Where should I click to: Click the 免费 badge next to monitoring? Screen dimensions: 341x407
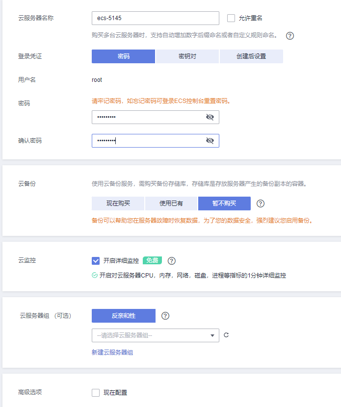[x=152, y=260]
